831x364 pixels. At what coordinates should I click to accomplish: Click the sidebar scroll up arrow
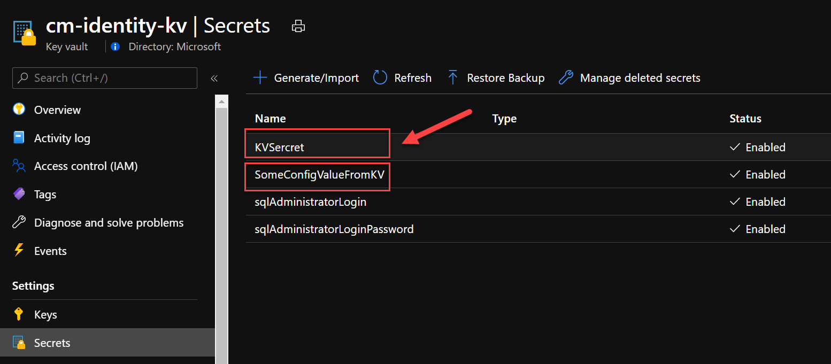click(x=221, y=101)
